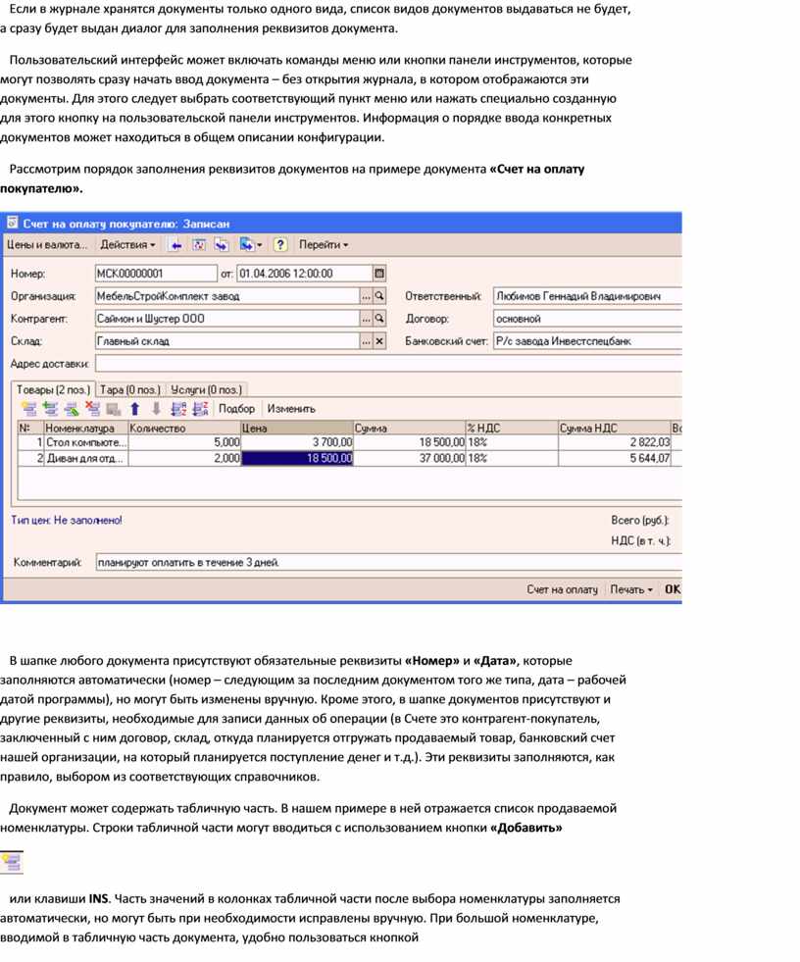Click the Цена column header
Screen dimensions: 800x962
pyautogui.click(x=297, y=429)
